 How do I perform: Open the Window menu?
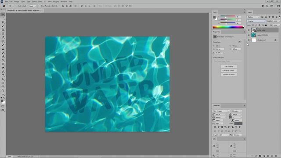(64, 2)
